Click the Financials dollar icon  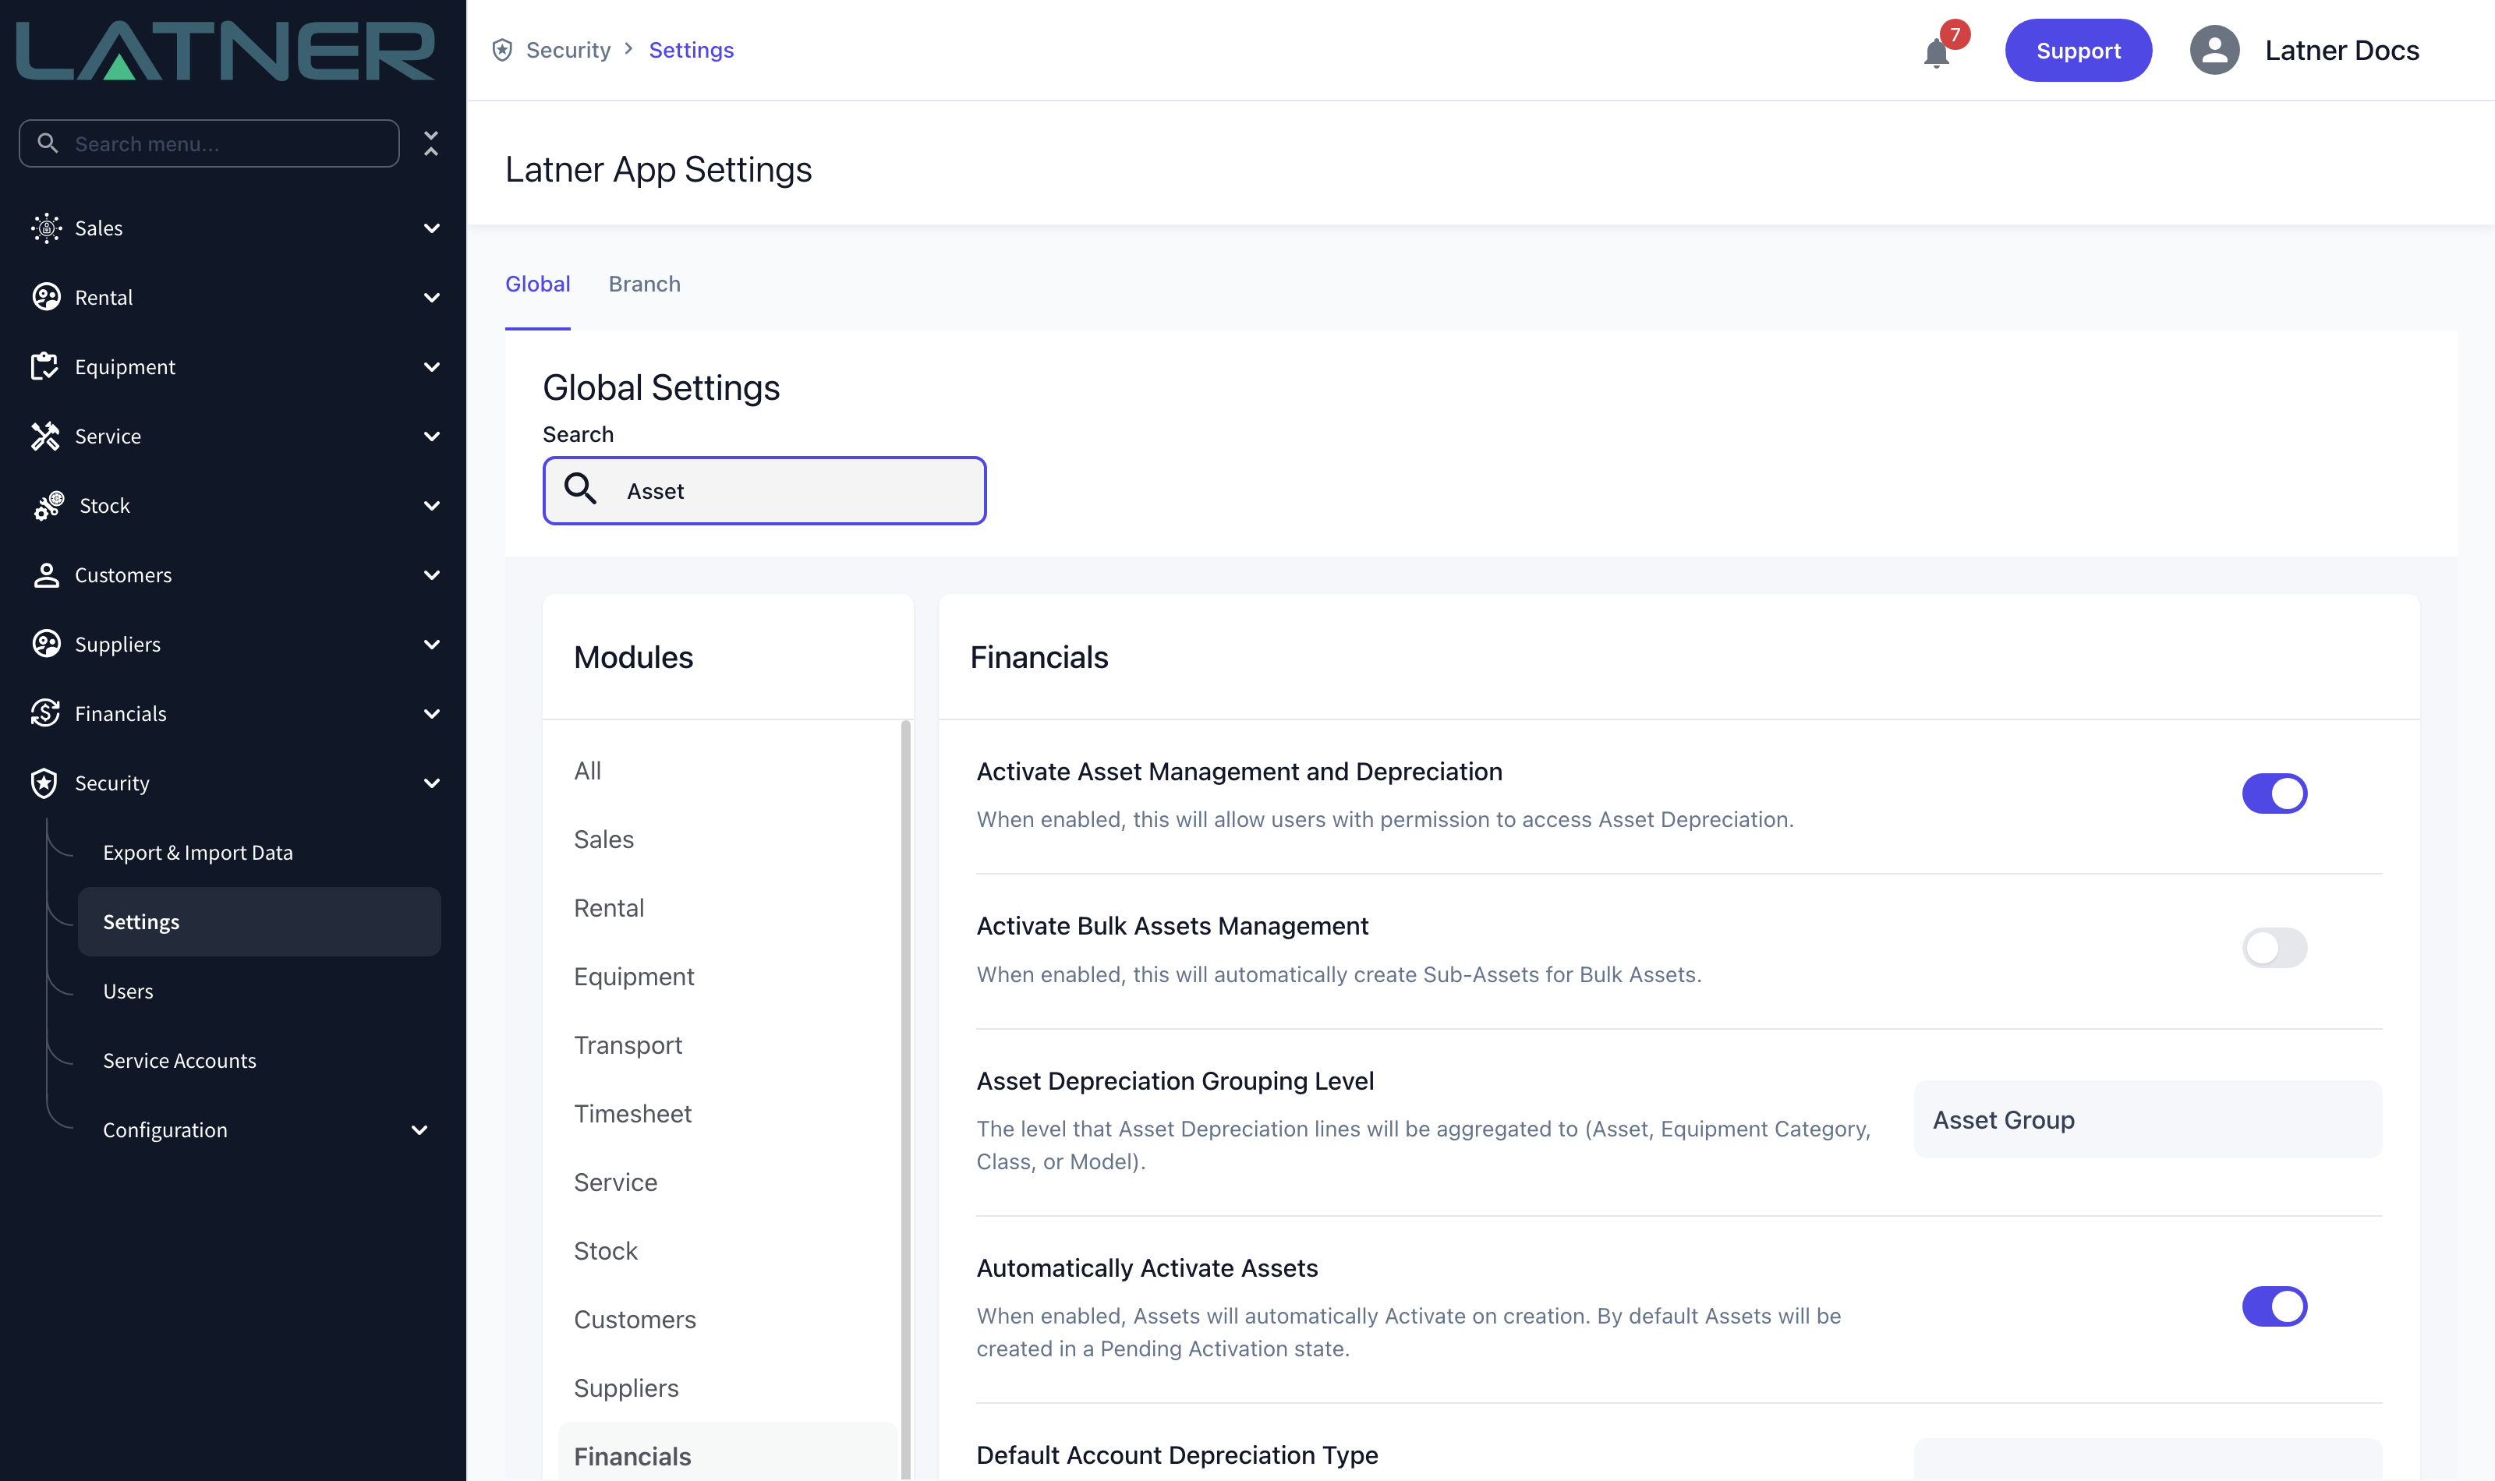45,712
